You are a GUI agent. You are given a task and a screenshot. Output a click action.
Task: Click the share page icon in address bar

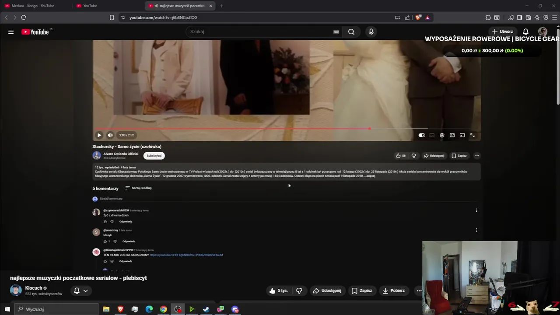point(407,17)
